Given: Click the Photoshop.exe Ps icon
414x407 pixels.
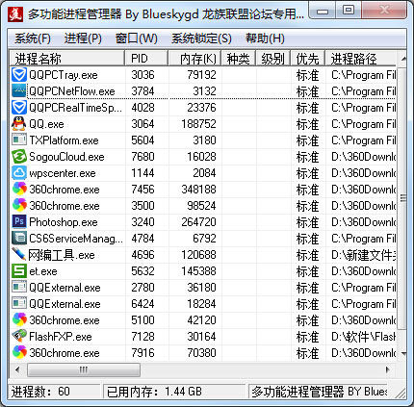Looking at the screenshot, I should point(19,222).
